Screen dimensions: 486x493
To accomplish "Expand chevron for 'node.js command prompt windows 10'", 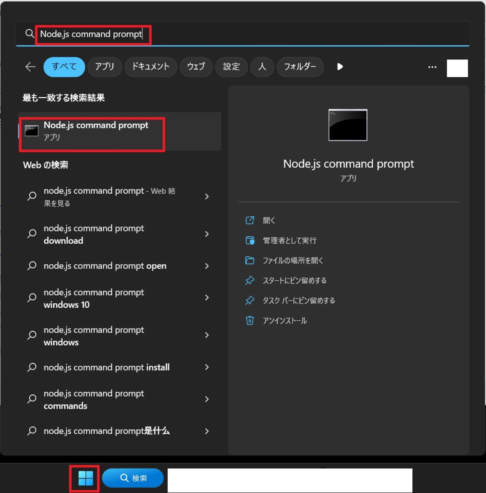I will click(207, 298).
